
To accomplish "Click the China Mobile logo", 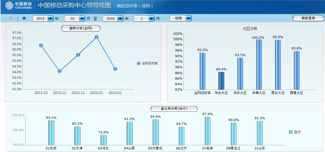I will (18, 5).
